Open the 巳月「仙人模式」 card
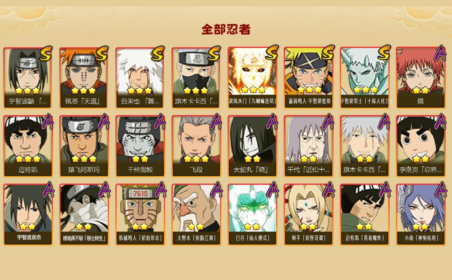Image resolution: width=452 pixels, height=280 pixels. [x=252, y=215]
